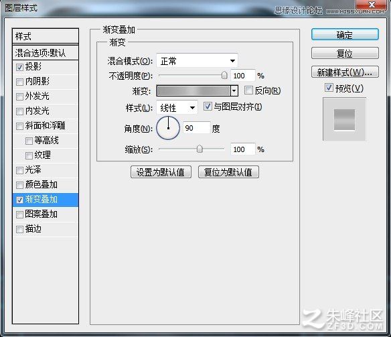Toggle the 与图层对齐 checkbox

click(x=208, y=107)
